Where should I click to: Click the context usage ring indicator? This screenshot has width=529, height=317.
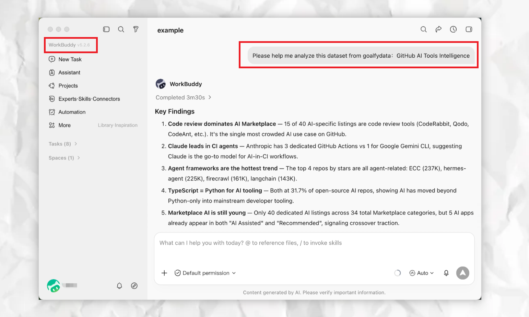397,273
